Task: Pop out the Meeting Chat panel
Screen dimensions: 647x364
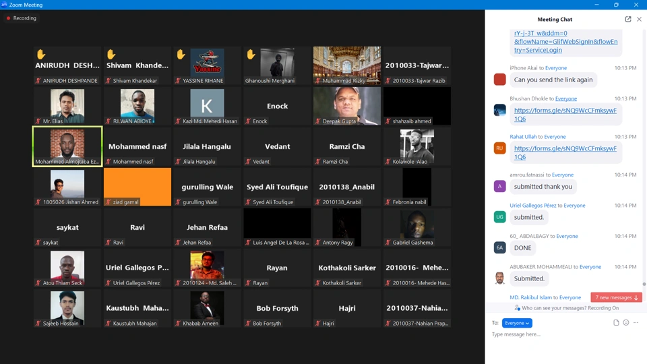Action: (x=628, y=19)
